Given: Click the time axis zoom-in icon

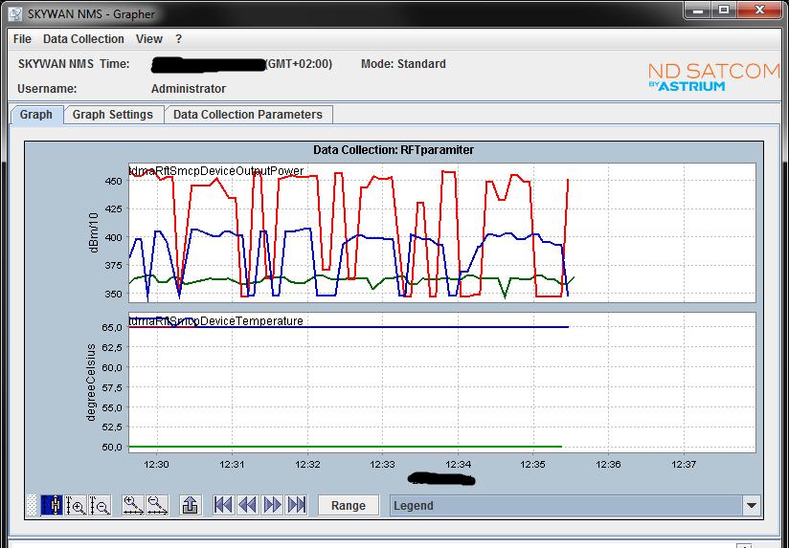Looking at the screenshot, I should click(133, 505).
